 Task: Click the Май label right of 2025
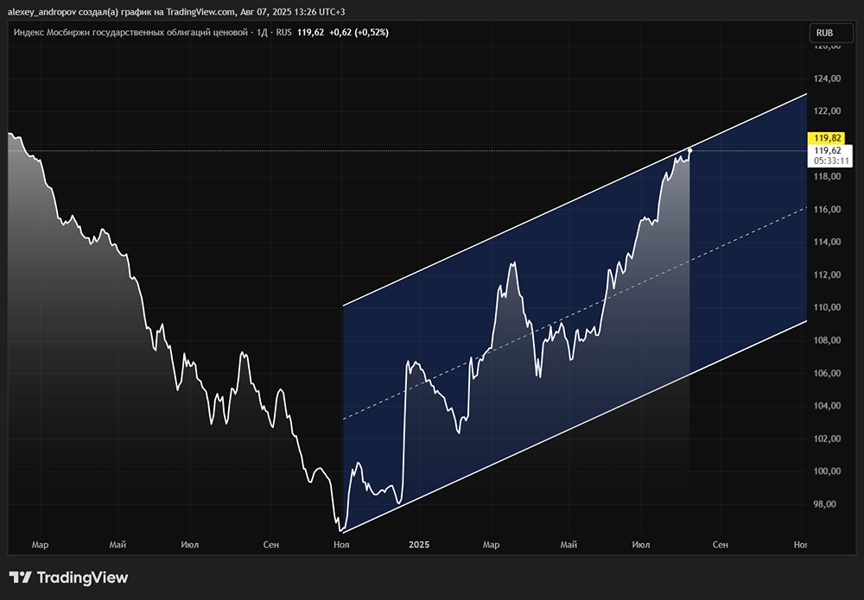[x=569, y=545]
